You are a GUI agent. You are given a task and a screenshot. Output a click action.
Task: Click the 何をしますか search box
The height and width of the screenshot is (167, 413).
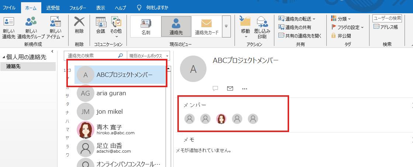pos(157,8)
